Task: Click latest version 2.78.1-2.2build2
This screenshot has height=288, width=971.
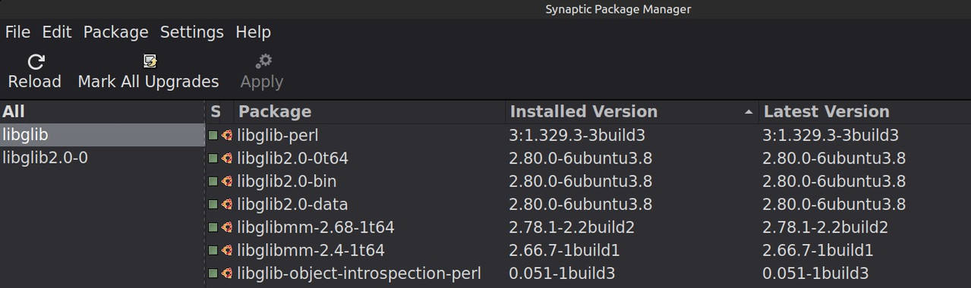Action: [825, 227]
